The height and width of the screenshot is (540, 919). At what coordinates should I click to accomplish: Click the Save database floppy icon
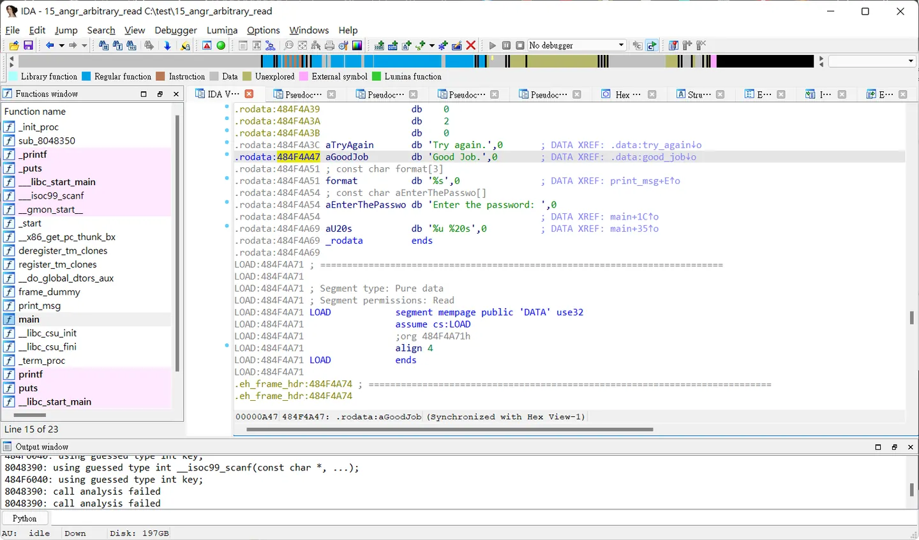click(28, 45)
